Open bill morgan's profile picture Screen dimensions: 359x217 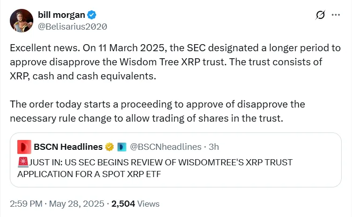(21, 21)
